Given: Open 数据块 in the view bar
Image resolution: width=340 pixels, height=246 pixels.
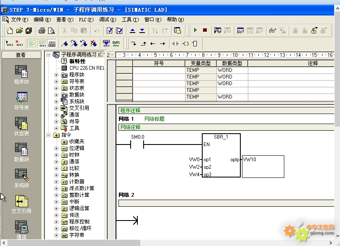Looking at the screenshot, I should (21, 152).
